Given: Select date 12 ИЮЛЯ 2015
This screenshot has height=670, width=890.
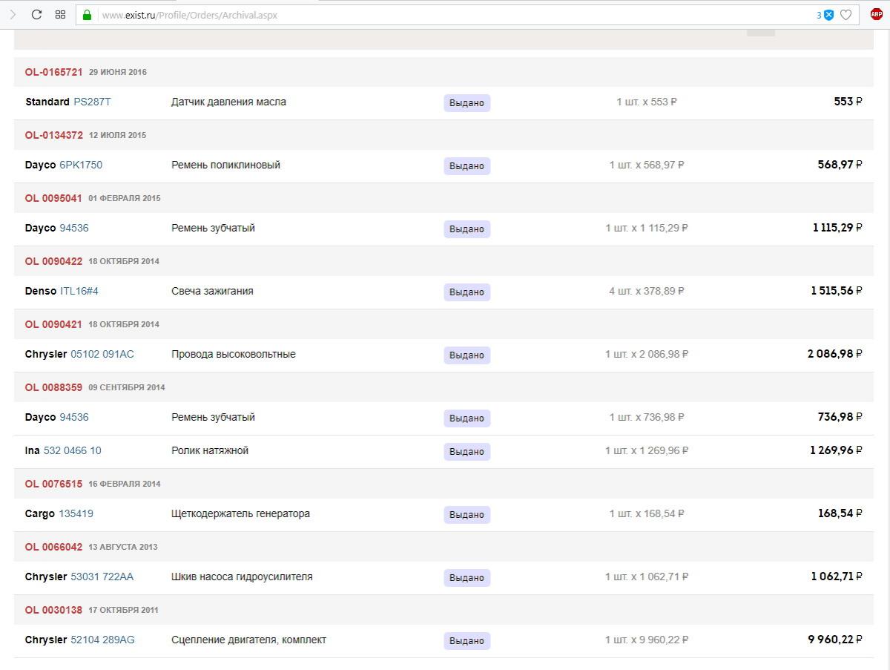Looking at the screenshot, I should [118, 135].
